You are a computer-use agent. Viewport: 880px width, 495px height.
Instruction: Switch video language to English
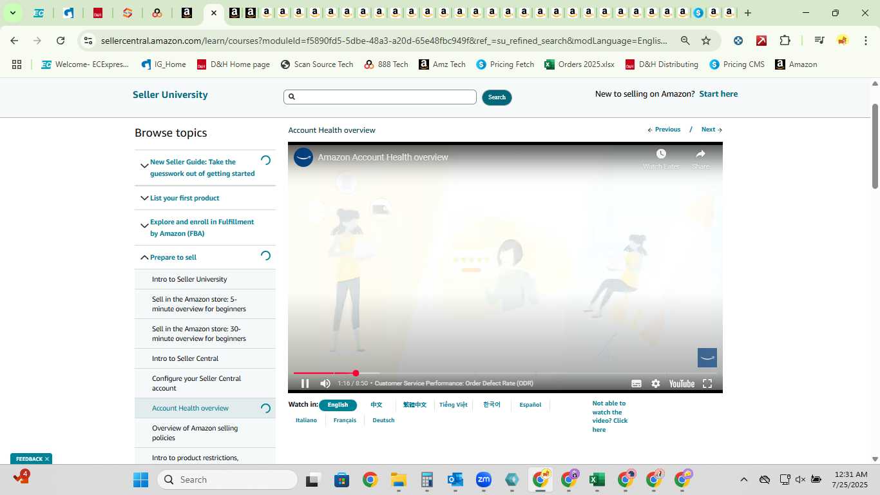338,405
